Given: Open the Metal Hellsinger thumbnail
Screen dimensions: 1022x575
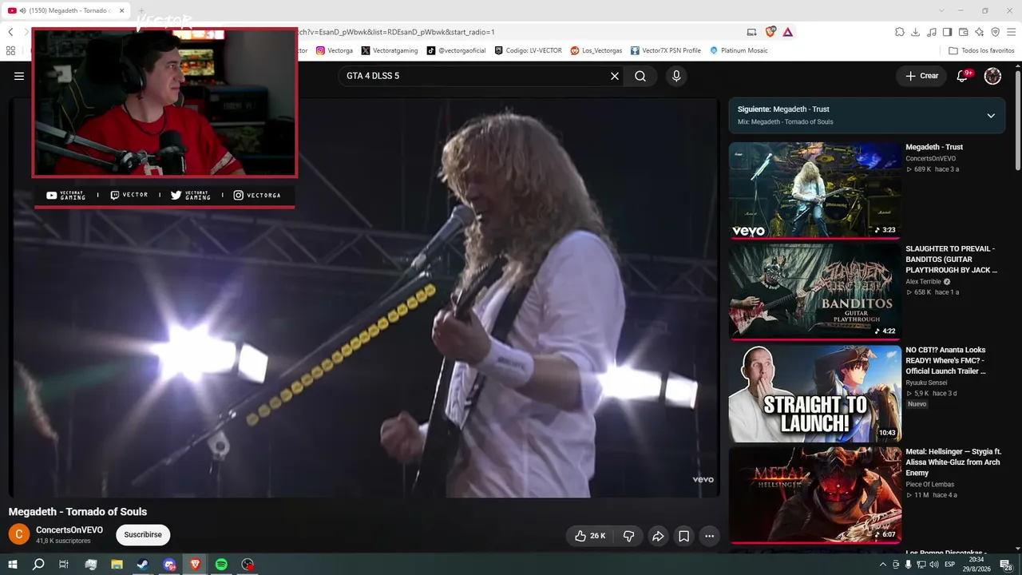Looking at the screenshot, I should 815,495.
